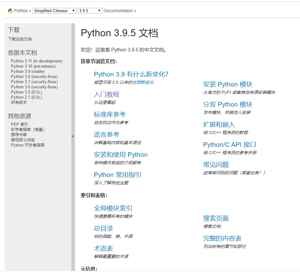Viewport: 300px width, 272px height.
Task: Open 初学者指南（维基）link
Action: point(27,129)
